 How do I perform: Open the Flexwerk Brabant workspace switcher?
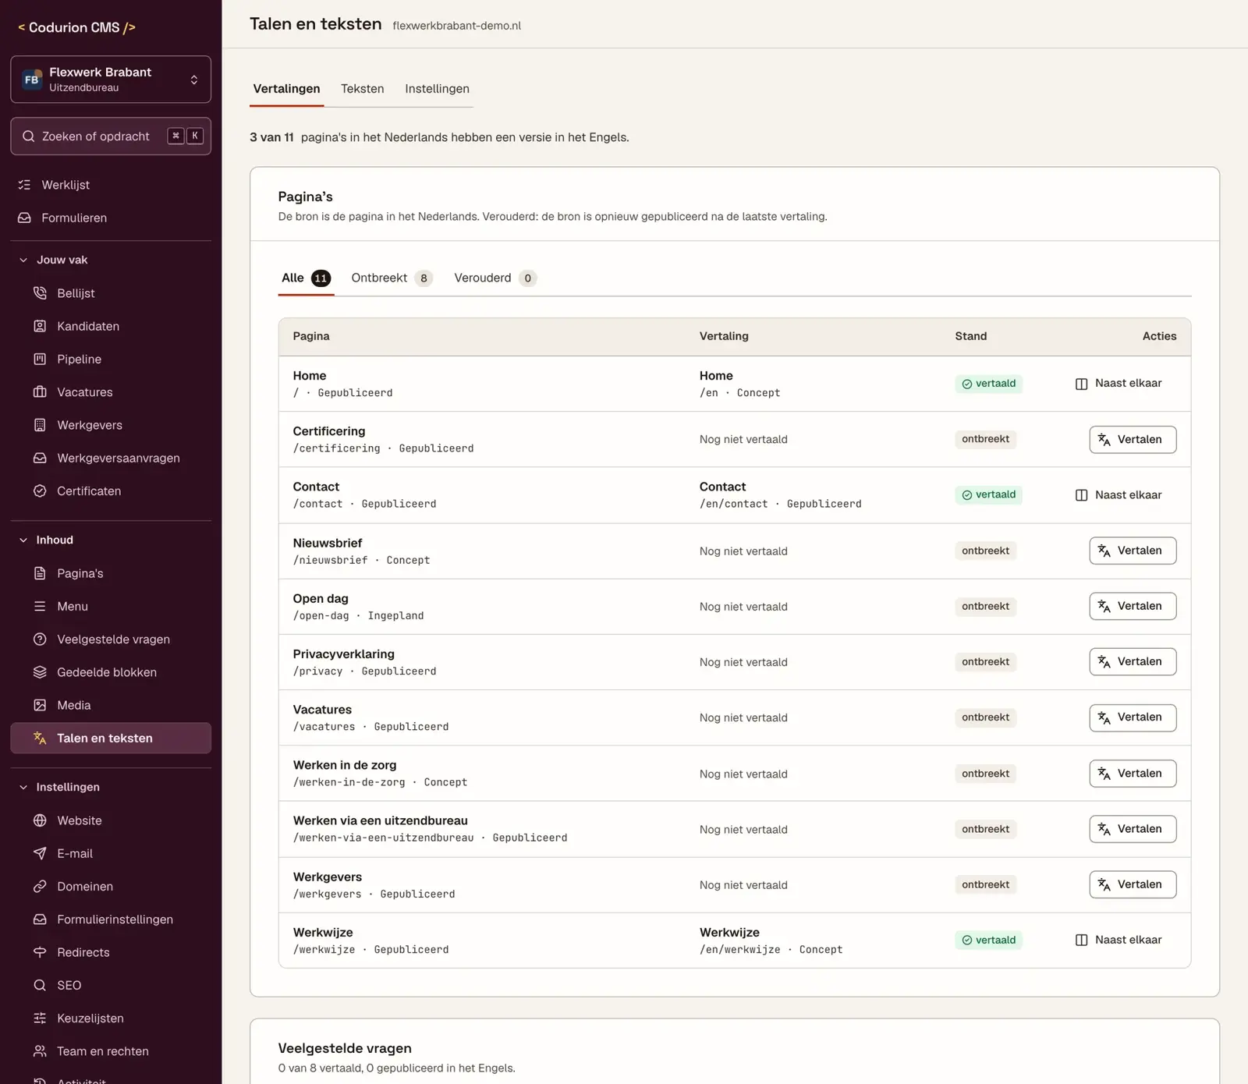[x=111, y=79]
